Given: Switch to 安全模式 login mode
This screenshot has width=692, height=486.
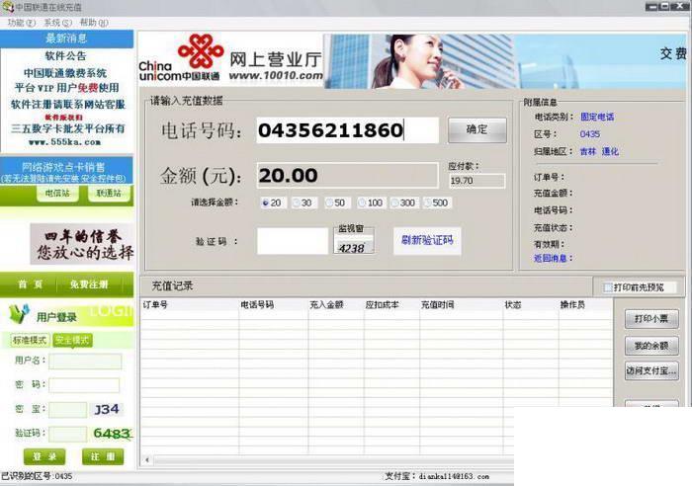Looking at the screenshot, I should point(72,340).
